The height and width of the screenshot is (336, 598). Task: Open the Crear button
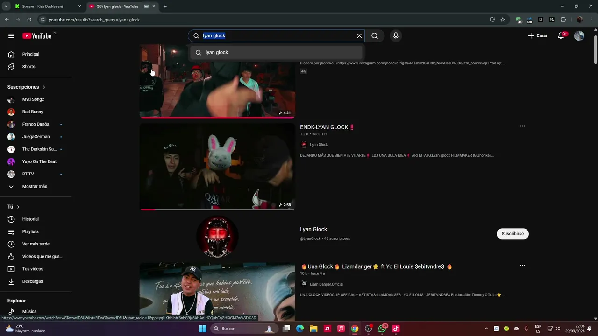click(538, 36)
